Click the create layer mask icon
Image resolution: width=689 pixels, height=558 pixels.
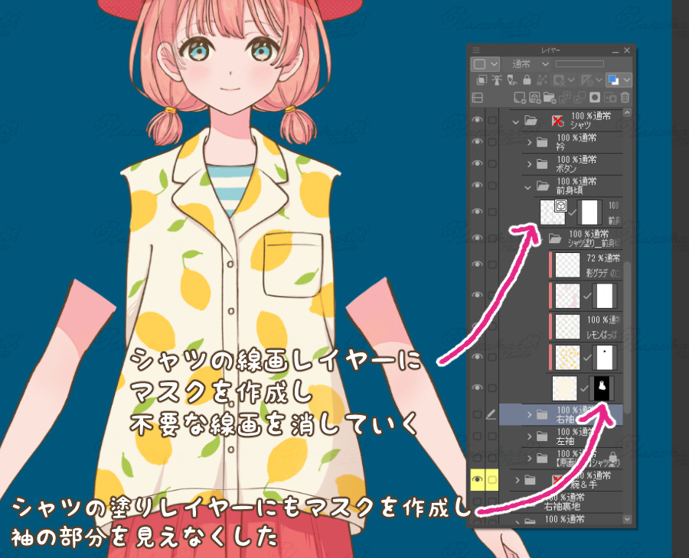pos(595,97)
